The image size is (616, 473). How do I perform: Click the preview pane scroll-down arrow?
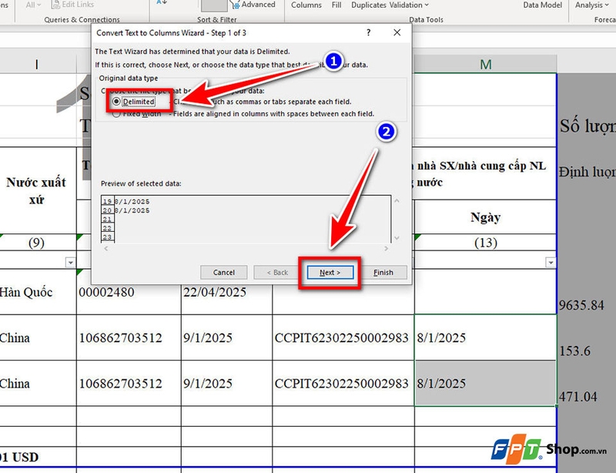[396, 236]
